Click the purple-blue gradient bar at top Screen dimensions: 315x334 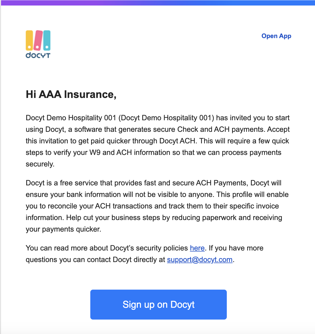click(157, 3)
